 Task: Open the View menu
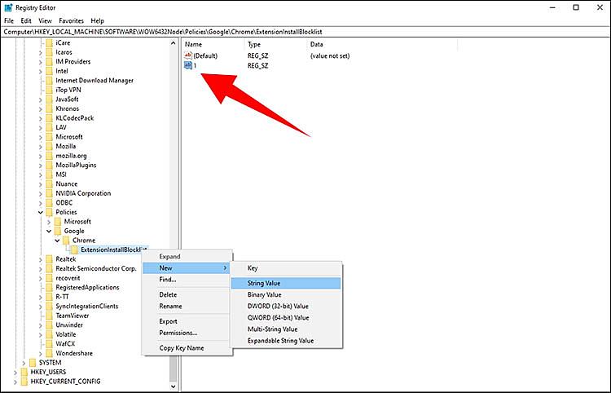click(45, 20)
